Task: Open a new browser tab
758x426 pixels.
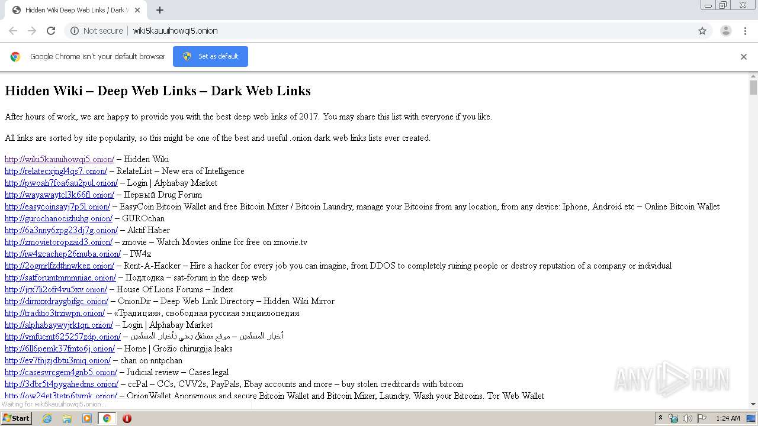Action: click(x=160, y=10)
